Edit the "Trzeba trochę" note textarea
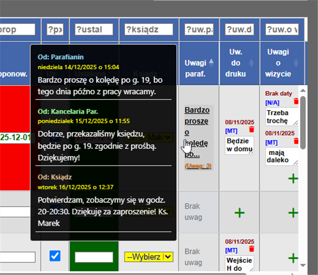 282,117
